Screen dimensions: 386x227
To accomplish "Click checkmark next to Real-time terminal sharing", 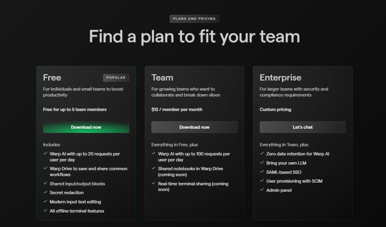I will click(x=153, y=184).
